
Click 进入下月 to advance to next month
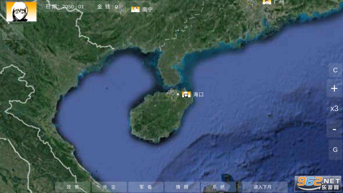pos(263,187)
